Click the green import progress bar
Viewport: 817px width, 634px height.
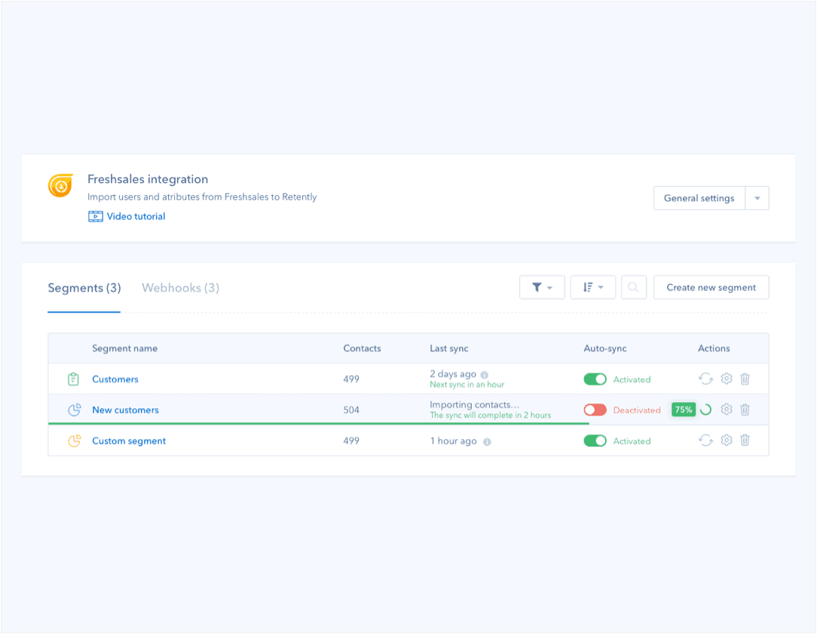pos(319,424)
